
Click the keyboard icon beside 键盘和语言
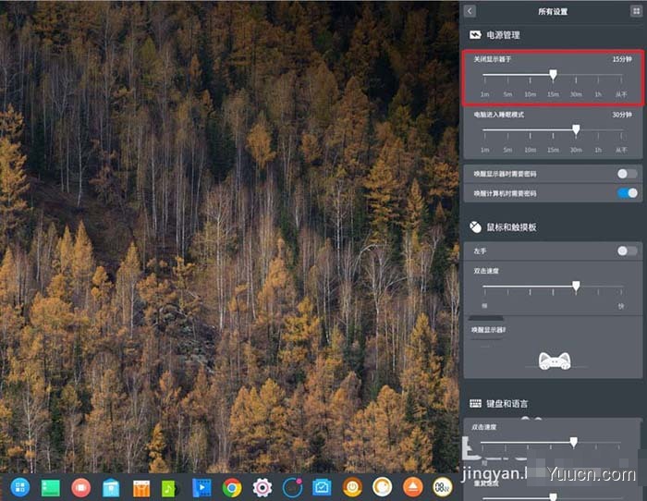pos(475,403)
